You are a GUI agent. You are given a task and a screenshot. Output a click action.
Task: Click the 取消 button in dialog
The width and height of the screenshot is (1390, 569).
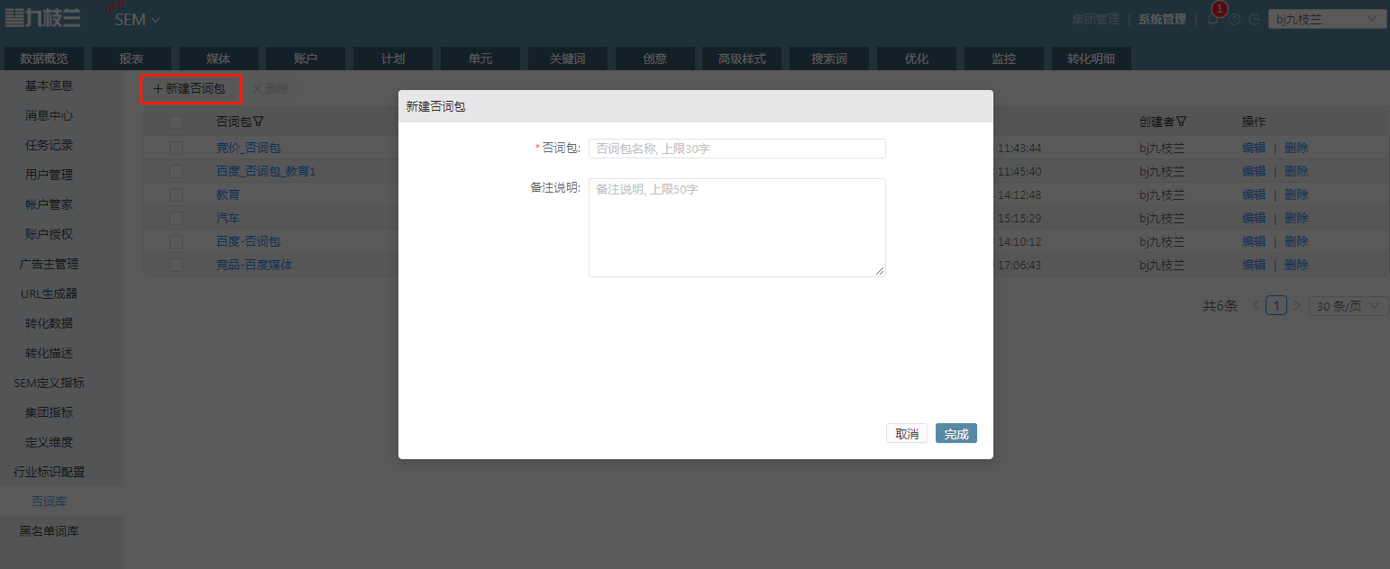tap(907, 434)
